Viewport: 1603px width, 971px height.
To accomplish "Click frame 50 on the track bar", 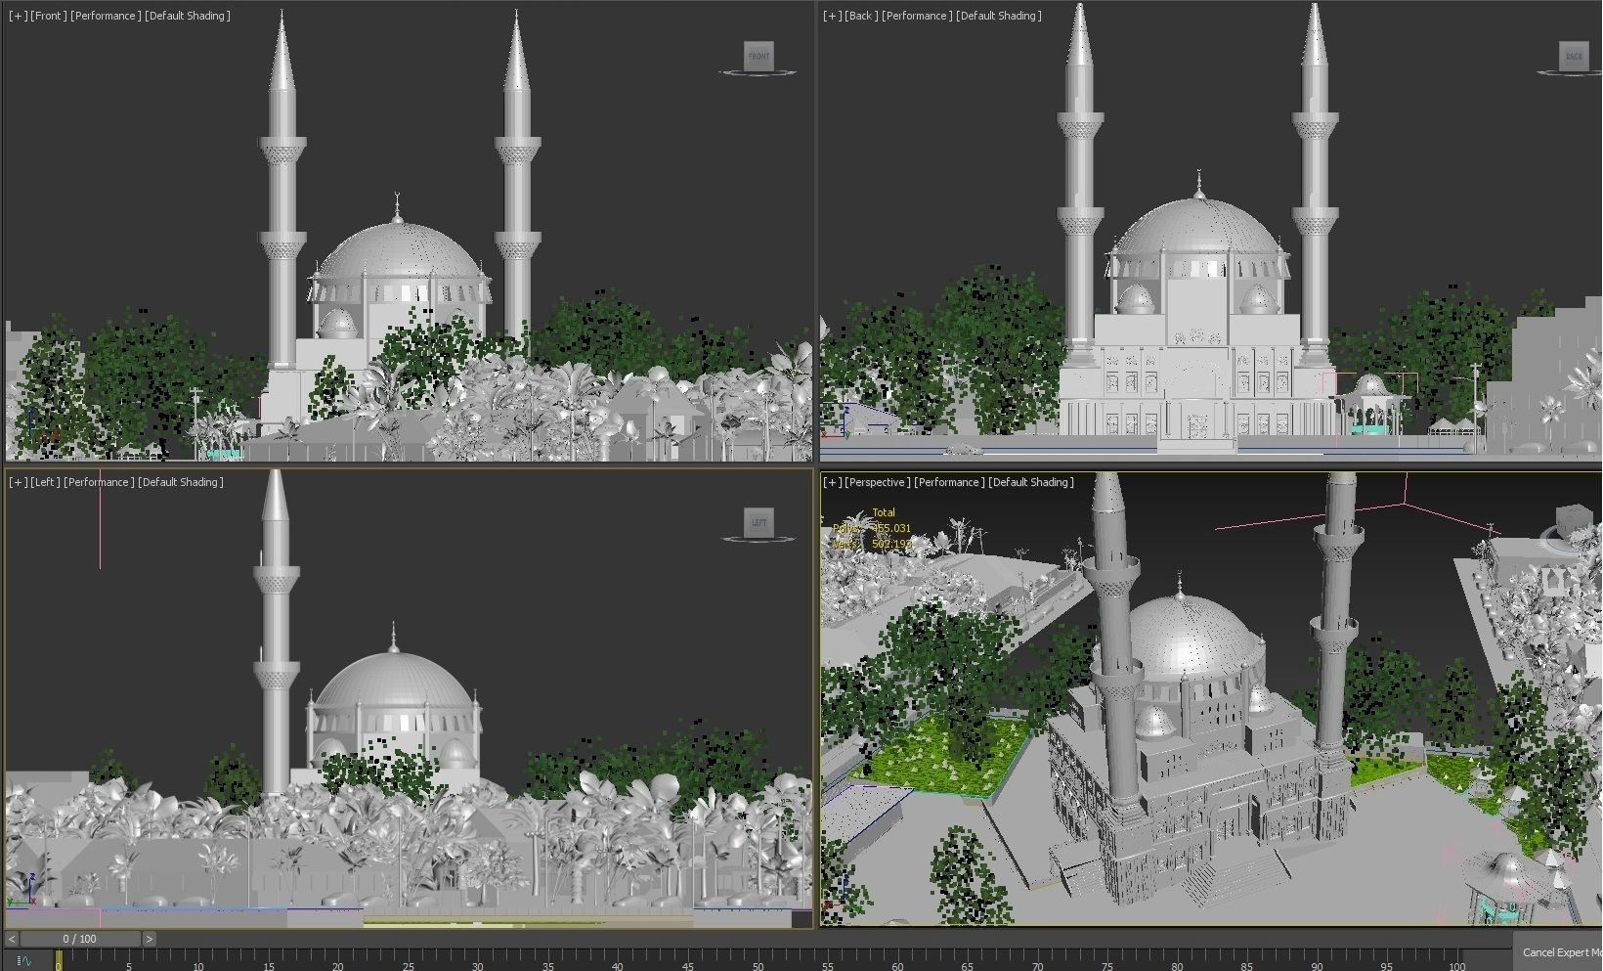I will tap(758, 961).
